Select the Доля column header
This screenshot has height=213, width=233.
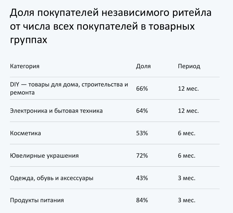click(143, 66)
